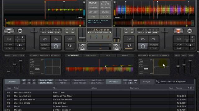
Task: Select 30 second automix time
Action: point(29,80)
